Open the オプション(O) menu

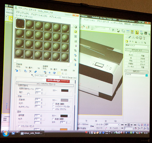click(55, 17)
